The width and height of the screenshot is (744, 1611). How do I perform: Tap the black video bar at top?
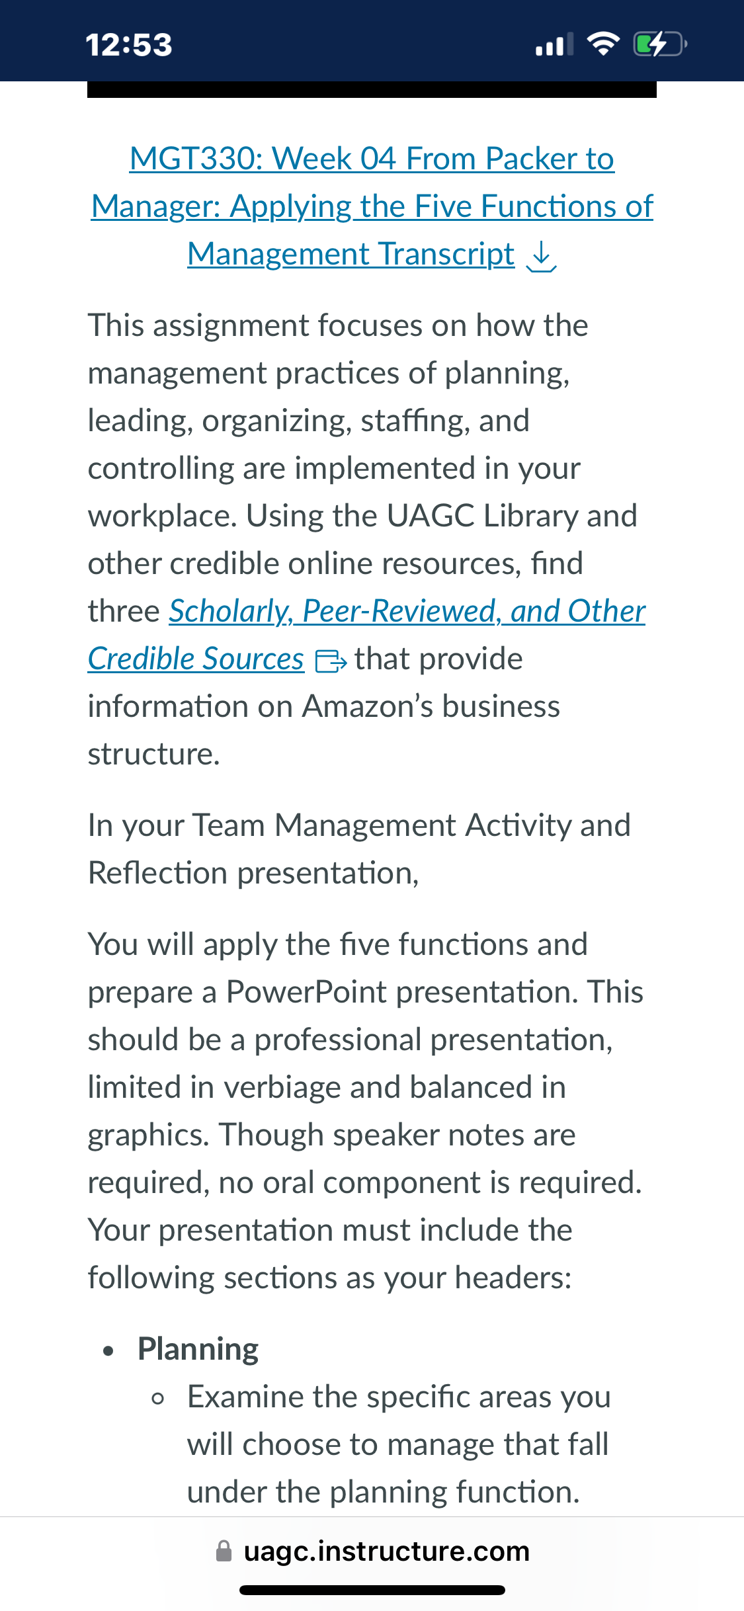tap(372, 89)
